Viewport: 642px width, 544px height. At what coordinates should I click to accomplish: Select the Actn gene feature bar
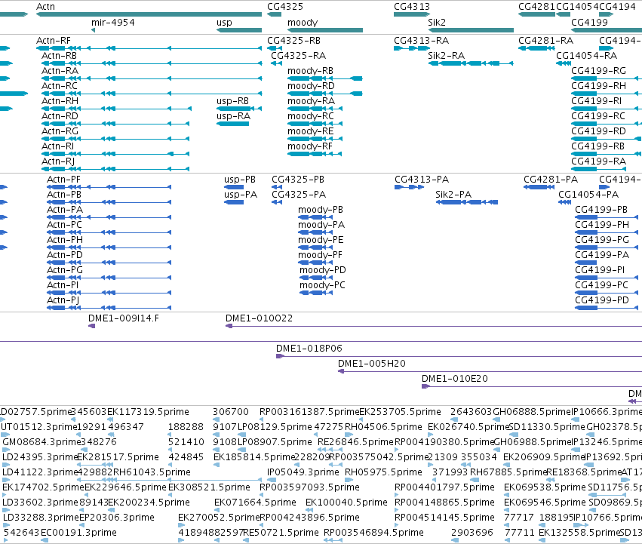[x=149, y=14]
